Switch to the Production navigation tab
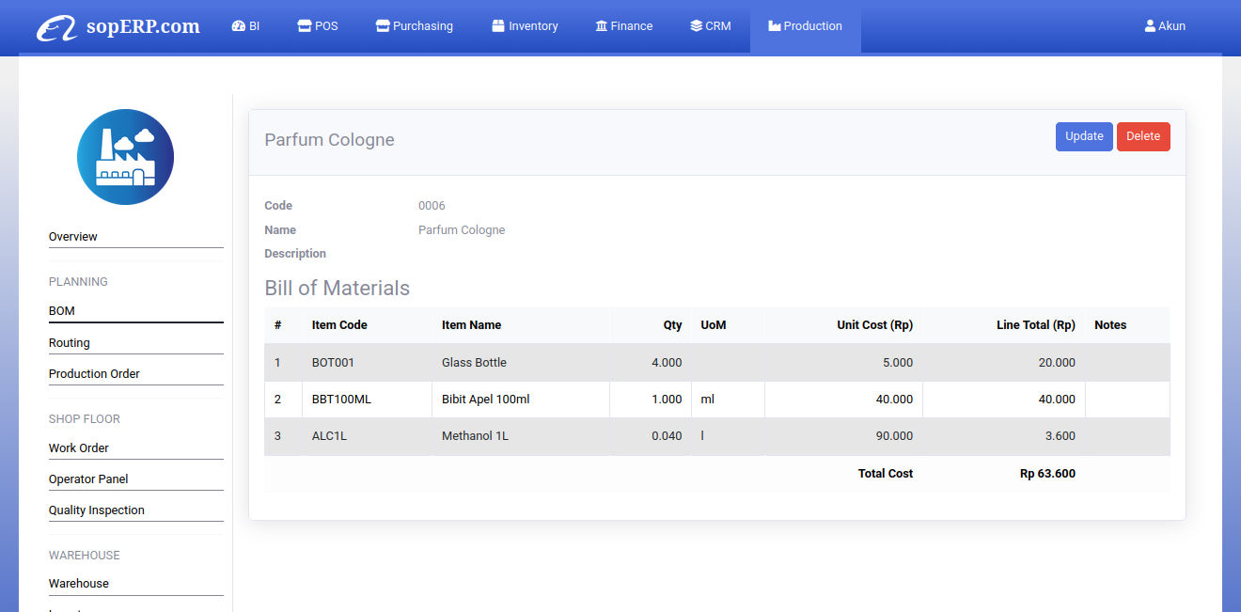This screenshot has height=612, width=1241. tap(805, 25)
